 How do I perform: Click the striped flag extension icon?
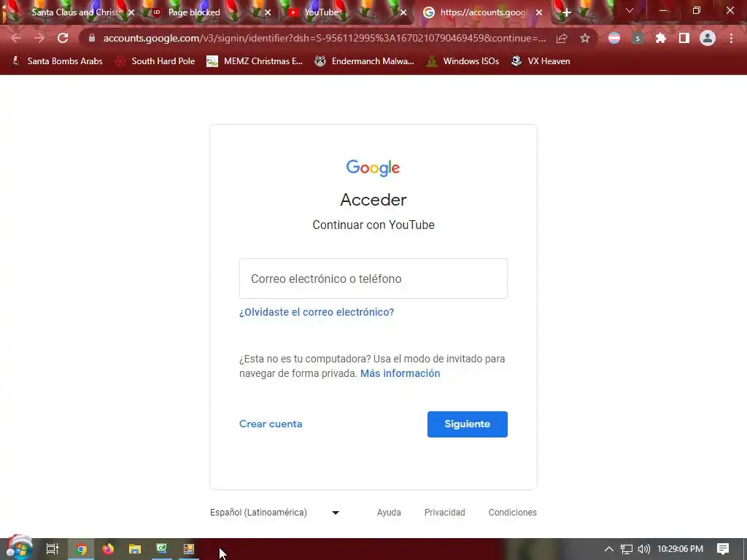pyautogui.click(x=614, y=38)
